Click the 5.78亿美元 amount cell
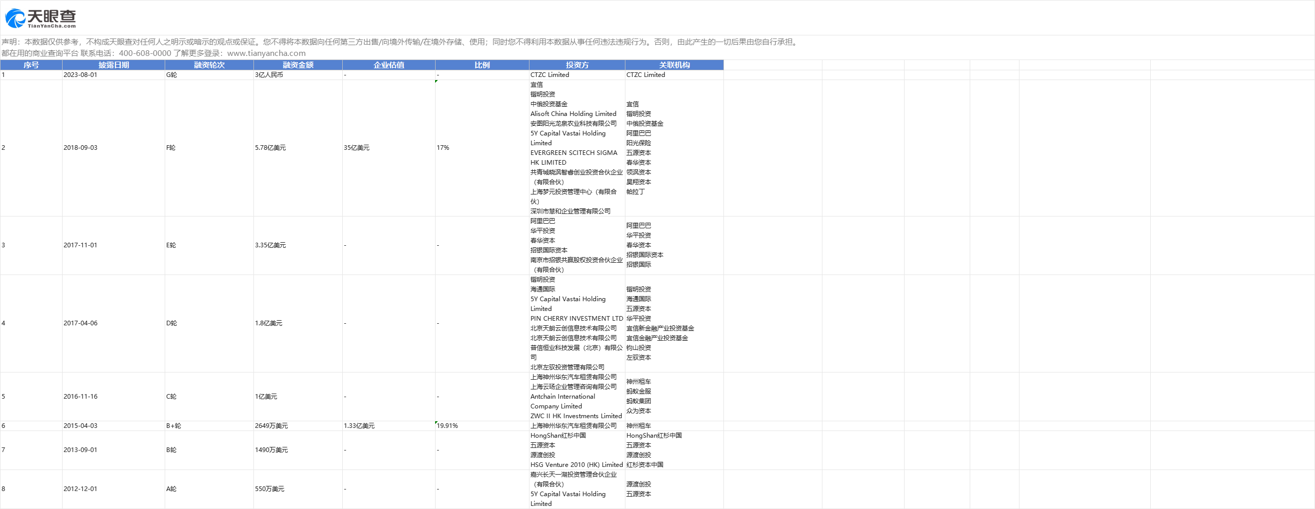The width and height of the screenshot is (1315, 509). click(298, 148)
